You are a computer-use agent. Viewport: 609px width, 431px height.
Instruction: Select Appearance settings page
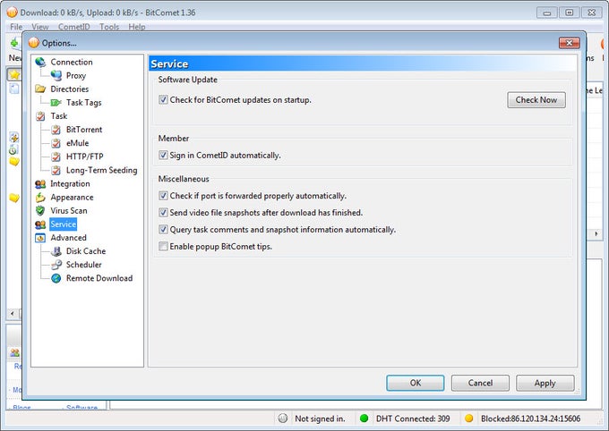tap(72, 198)
